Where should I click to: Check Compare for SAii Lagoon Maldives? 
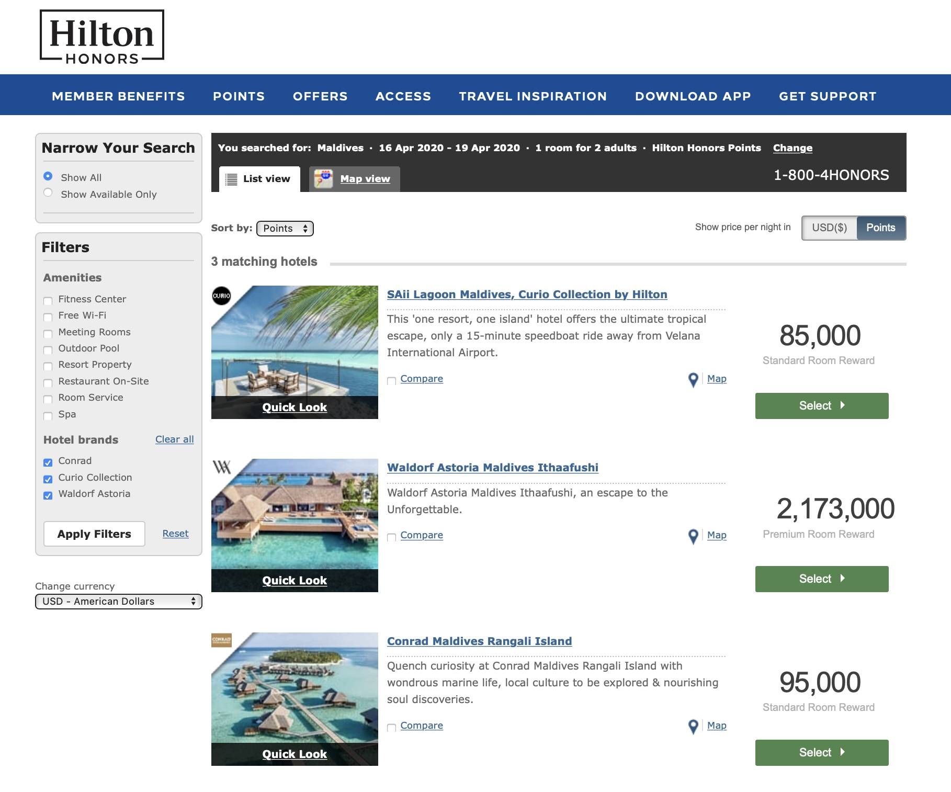(391, 380)
